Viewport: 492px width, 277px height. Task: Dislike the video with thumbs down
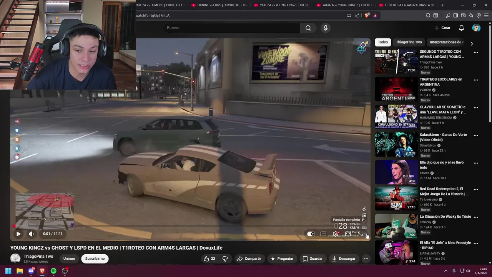225,259
